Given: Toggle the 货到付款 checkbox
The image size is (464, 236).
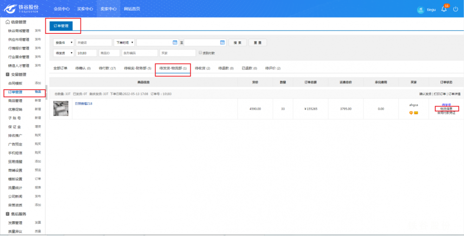Looking at the screenshot, I should (x=200, y=53).
